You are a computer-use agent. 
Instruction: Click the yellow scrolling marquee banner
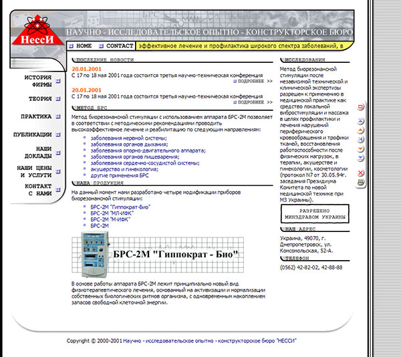(243, 46)
